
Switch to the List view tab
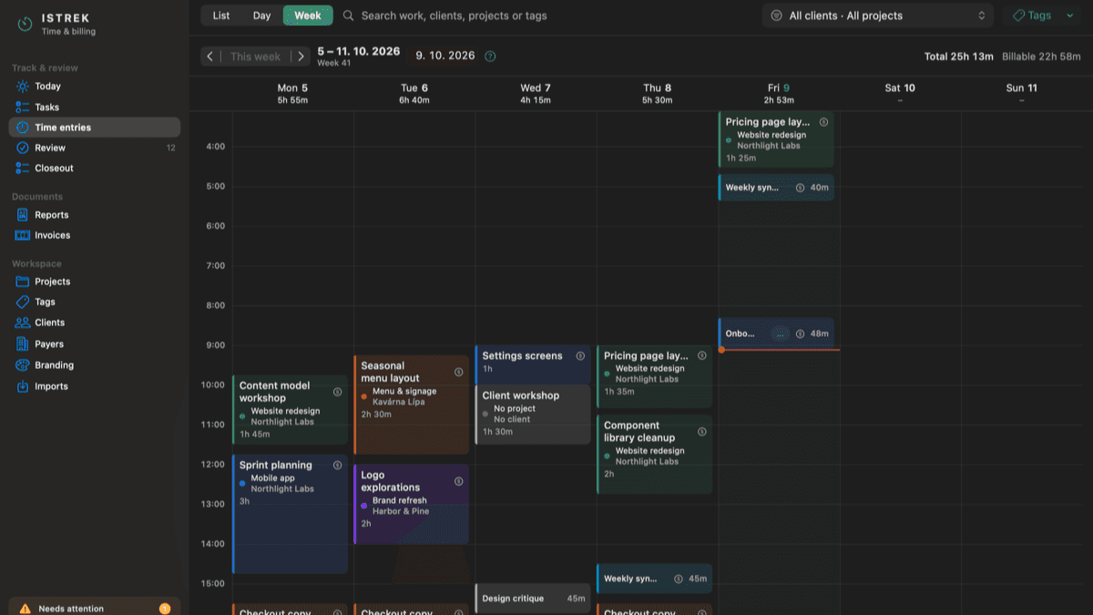tap(221, 15)
